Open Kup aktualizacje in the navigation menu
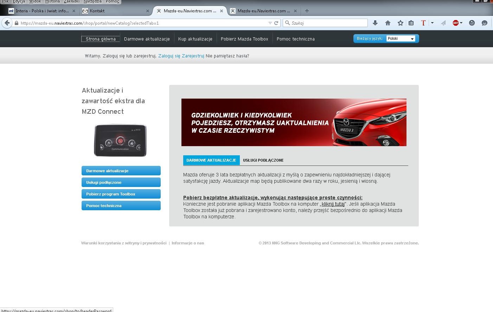 pyautogui.click(x=195, y=39)
